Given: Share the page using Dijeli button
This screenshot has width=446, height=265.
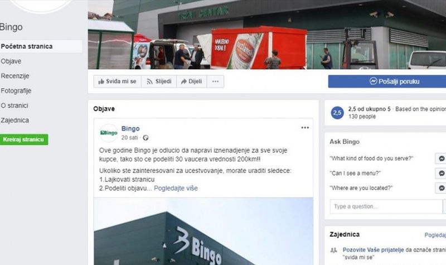Looking at the screenshot, I should (x=191, y=81).
